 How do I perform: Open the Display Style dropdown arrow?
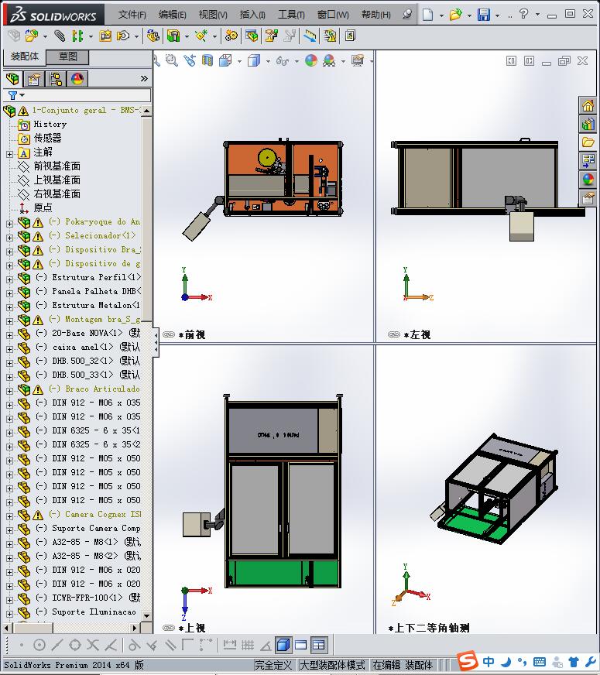coord(268,62)
